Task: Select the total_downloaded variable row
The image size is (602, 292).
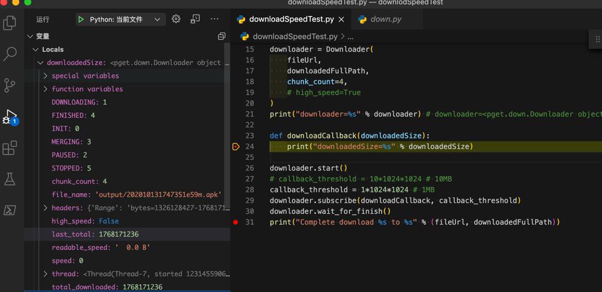Action: point(127,287)
